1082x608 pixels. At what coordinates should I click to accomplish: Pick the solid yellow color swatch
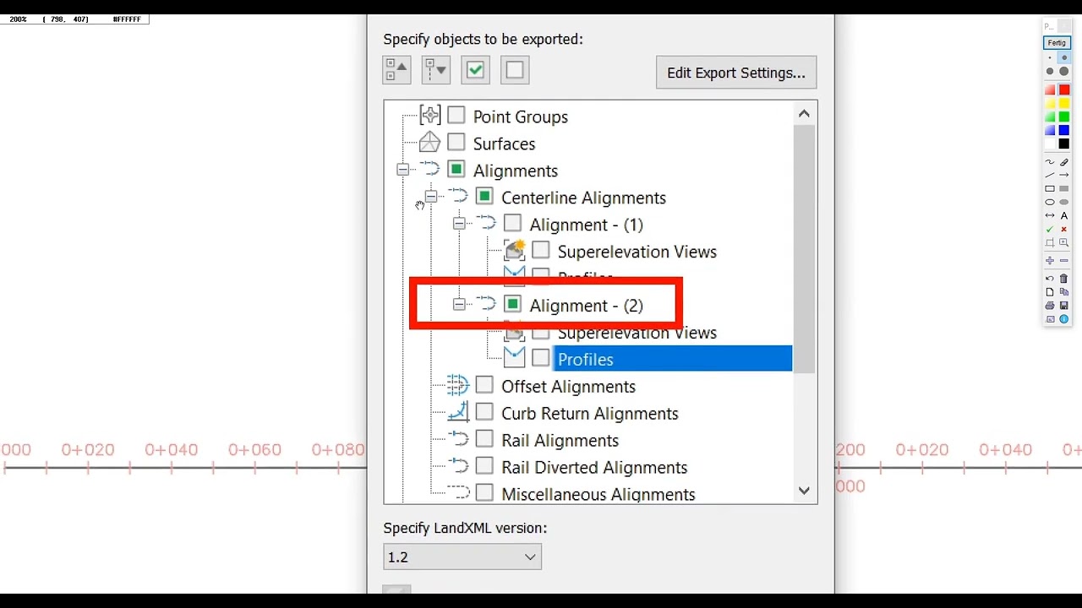(1064, 103)
